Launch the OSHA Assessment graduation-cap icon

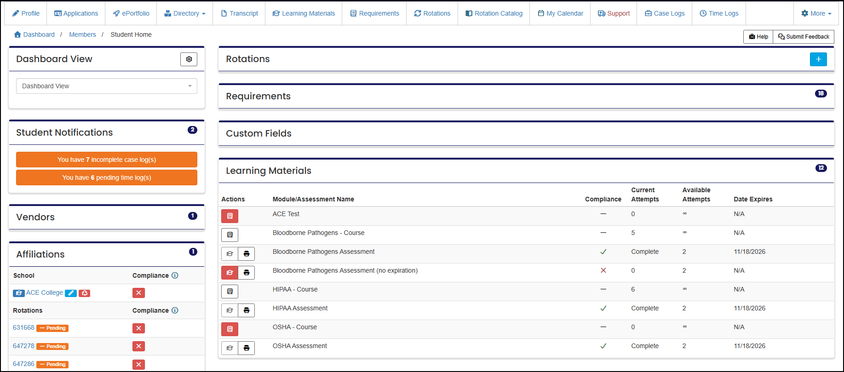(x=230, y=348)
